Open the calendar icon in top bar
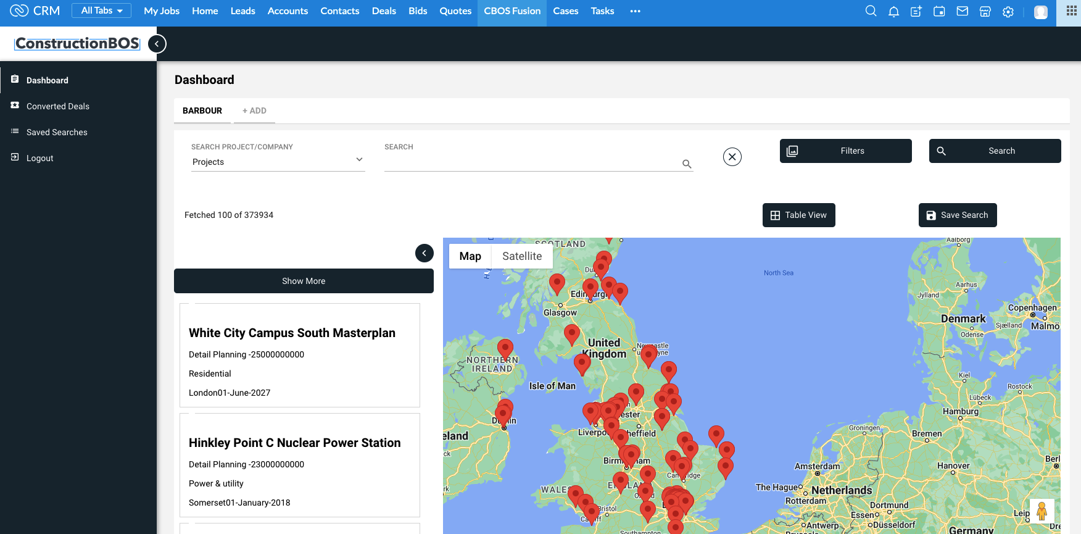1081x534 pixels. click(939, 11)
